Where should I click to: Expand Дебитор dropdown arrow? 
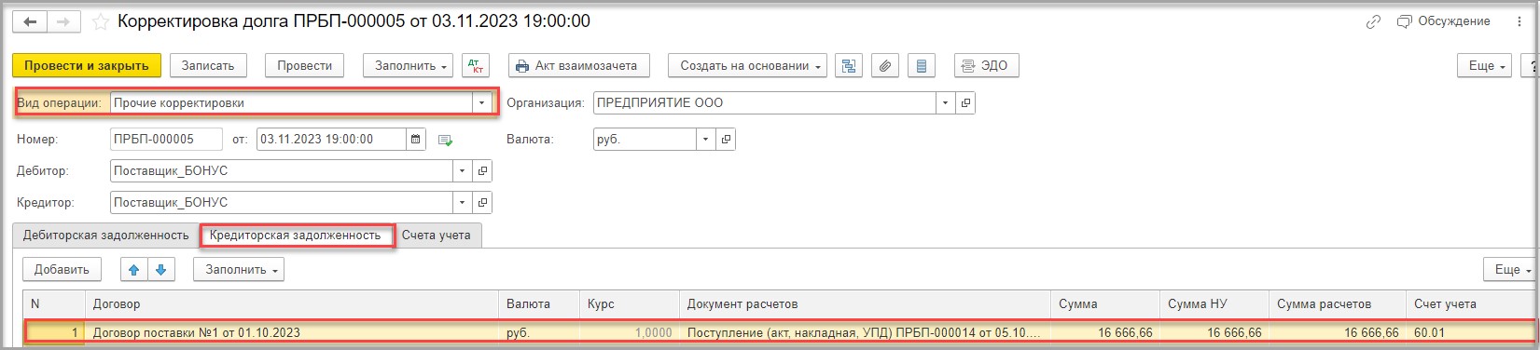(x=463, y=171)
